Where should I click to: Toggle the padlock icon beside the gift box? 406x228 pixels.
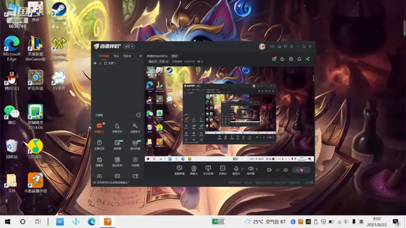tap(282, 59)
